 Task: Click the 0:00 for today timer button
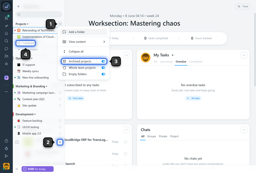coord(37,169)
